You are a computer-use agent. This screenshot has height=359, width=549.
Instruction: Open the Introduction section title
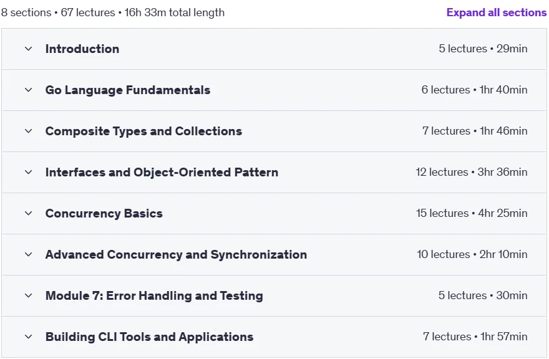[x=82, y=49]
